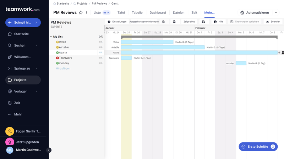284x159 pixels.
Task: Open the dropdown arrow beside Automatisieren
Action: point(276,13)
